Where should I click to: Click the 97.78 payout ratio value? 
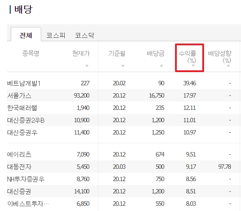click(225, 167)
